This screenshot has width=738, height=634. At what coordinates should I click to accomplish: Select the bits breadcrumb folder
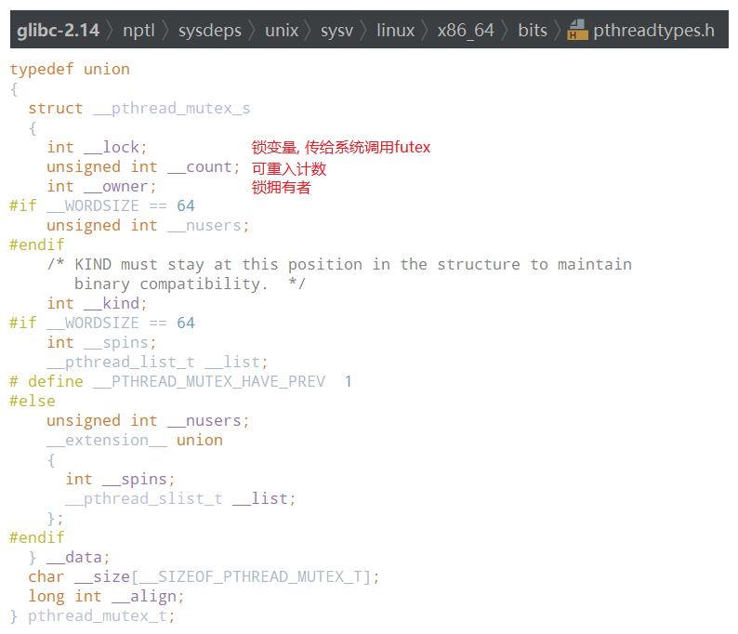click(x=533, y=31)
